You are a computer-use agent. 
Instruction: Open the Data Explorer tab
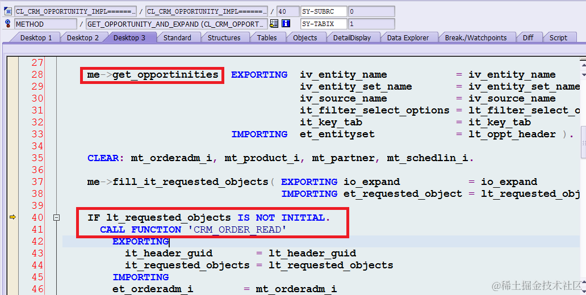408,37
